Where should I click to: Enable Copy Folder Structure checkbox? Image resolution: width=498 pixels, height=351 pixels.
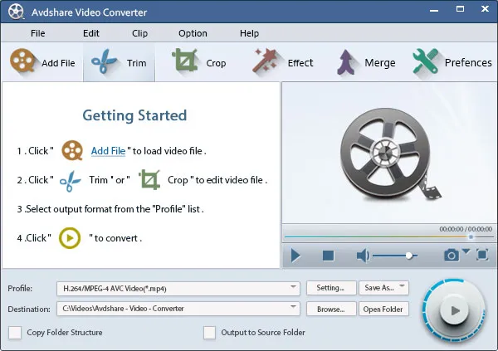(x=15, y=333)
